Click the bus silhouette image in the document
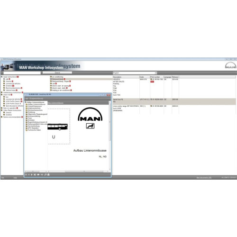The image size is (237, 237). click(57, 127)
